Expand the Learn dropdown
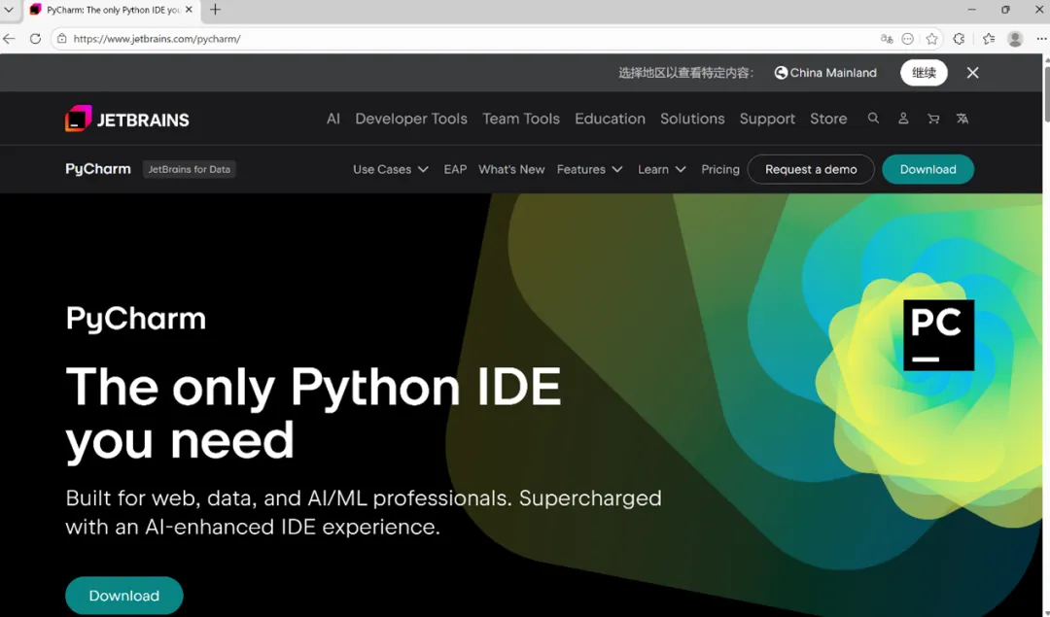Viewport: 1050px width, 617px height. click(x=662, y=169)
